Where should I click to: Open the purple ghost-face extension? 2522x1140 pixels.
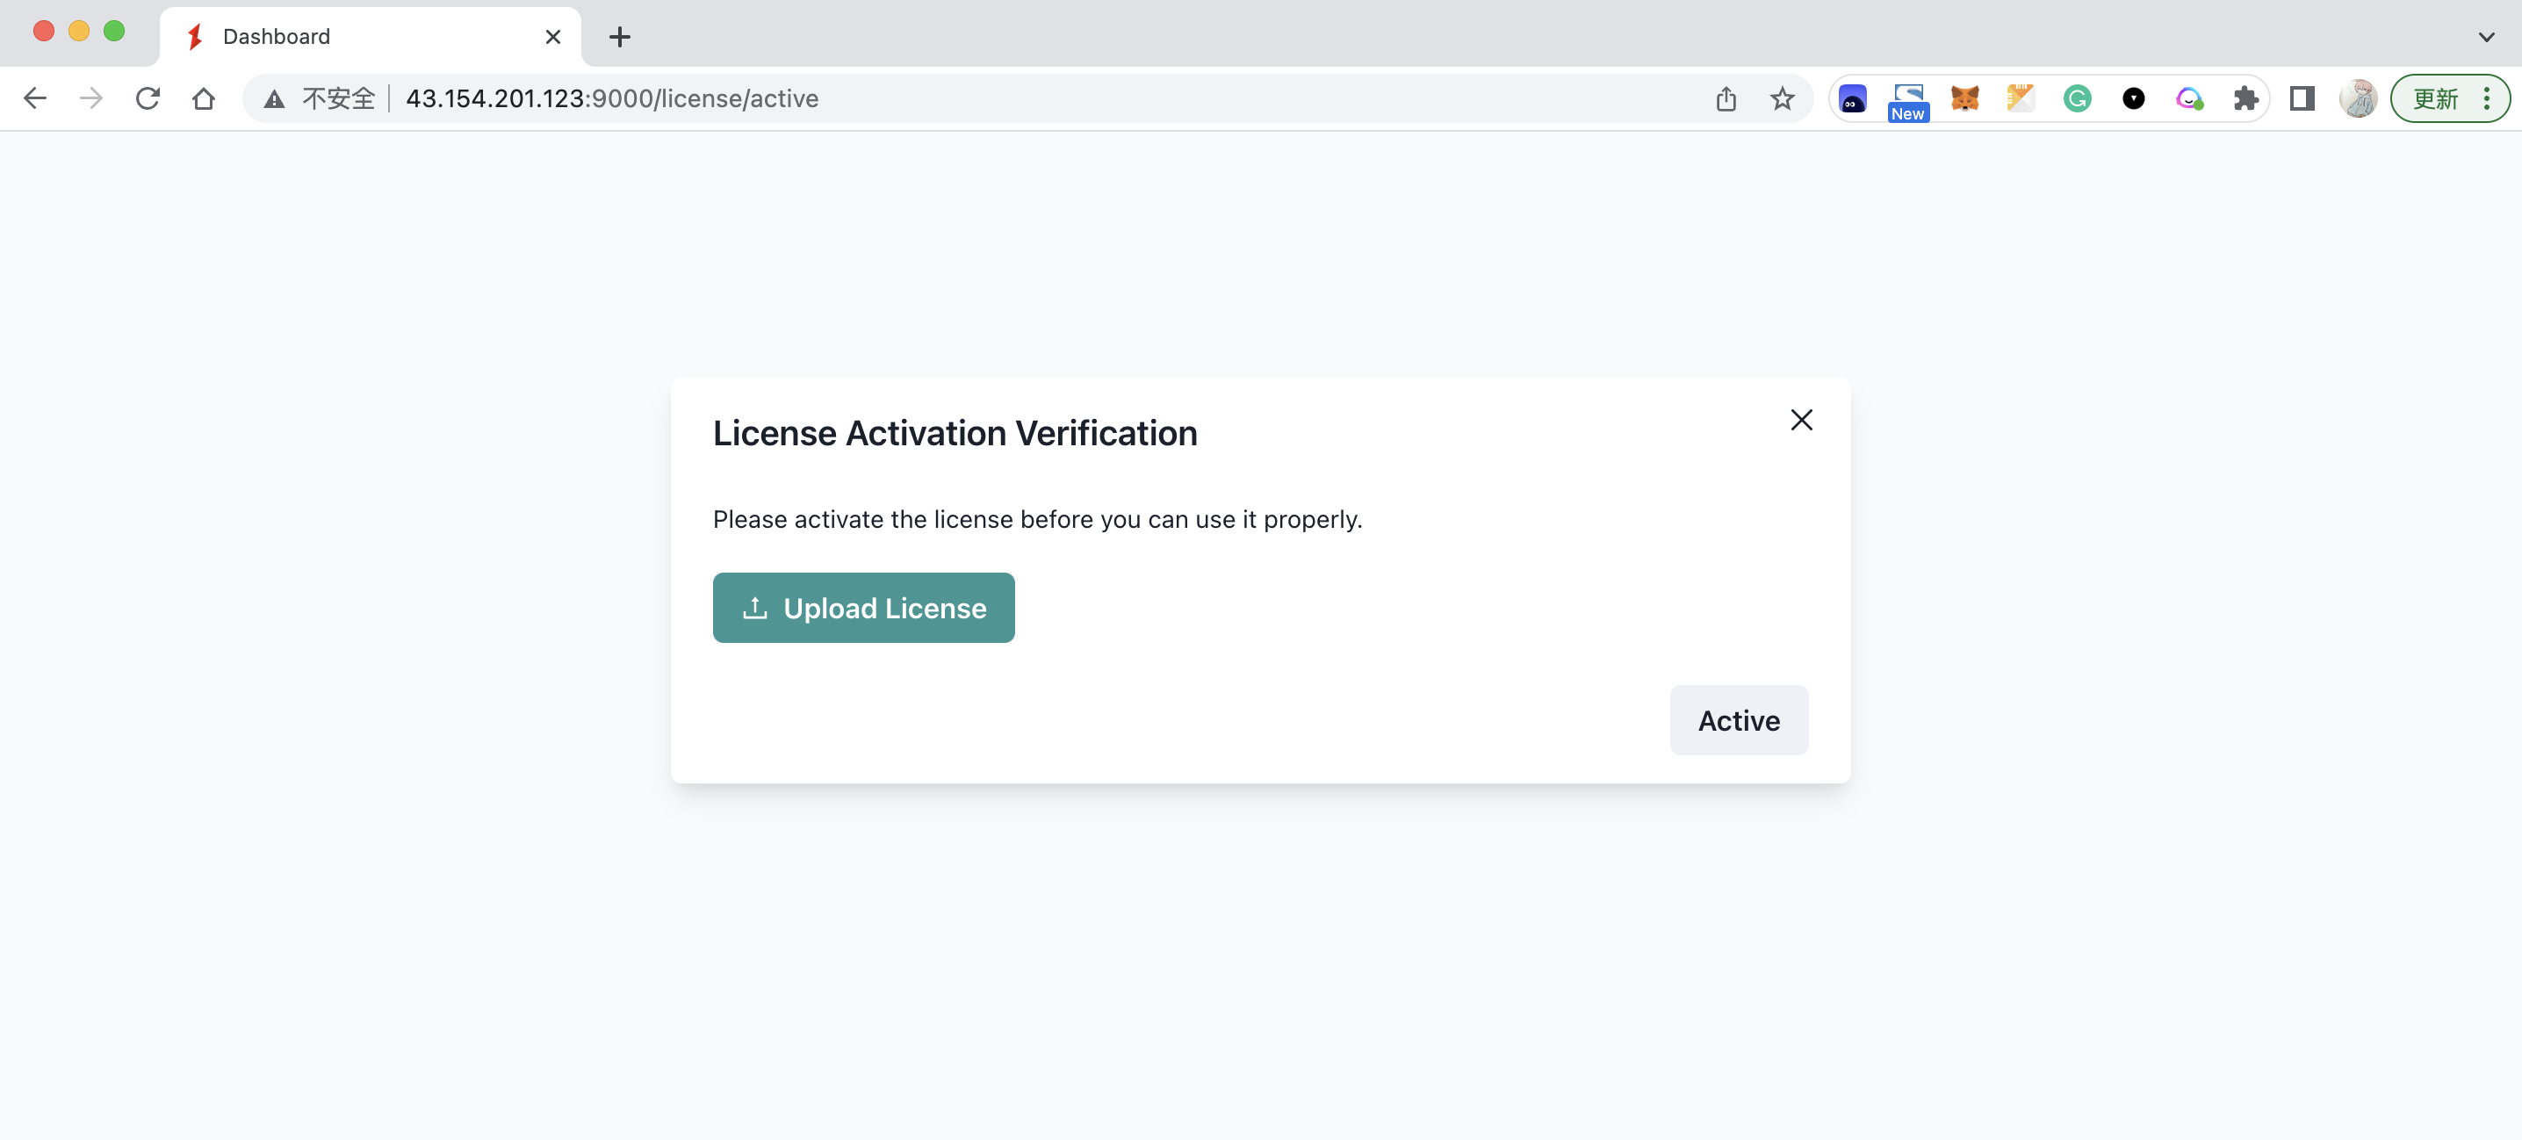point(1852,99)
